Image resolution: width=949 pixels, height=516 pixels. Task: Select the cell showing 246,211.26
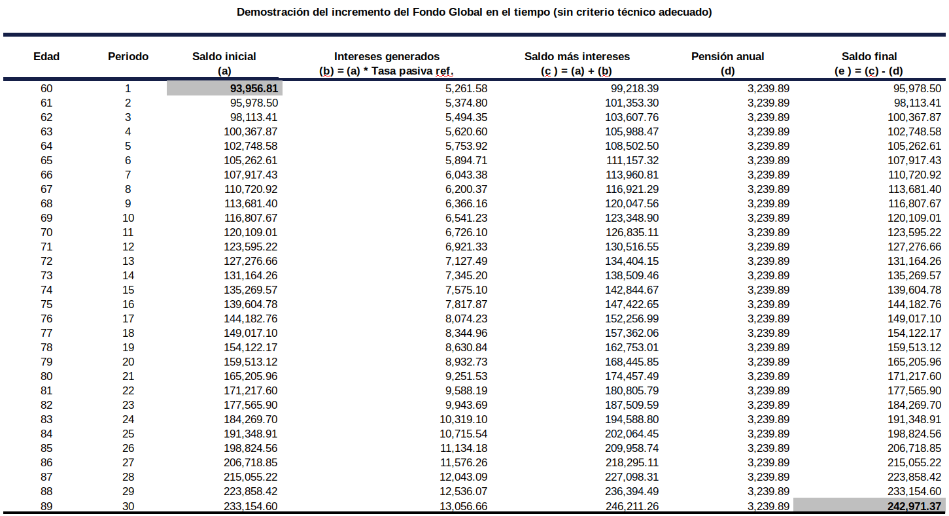pyautogui.click(x=632, y=506)
